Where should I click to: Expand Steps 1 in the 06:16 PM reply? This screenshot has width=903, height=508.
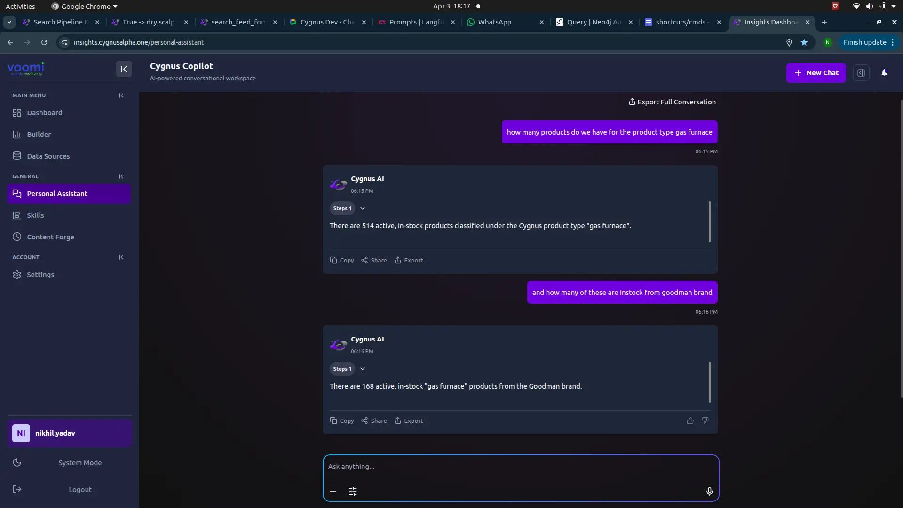click(363, 369)
